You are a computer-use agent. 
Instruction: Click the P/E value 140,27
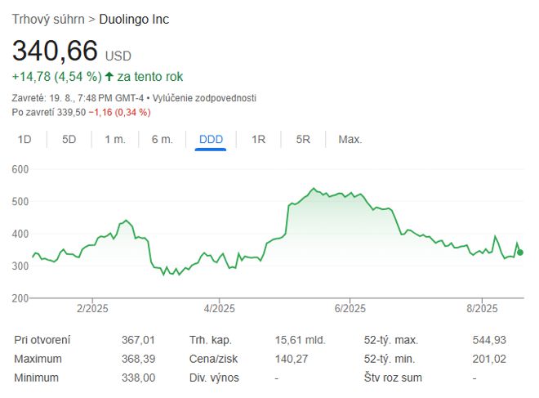tap(292, 359)
